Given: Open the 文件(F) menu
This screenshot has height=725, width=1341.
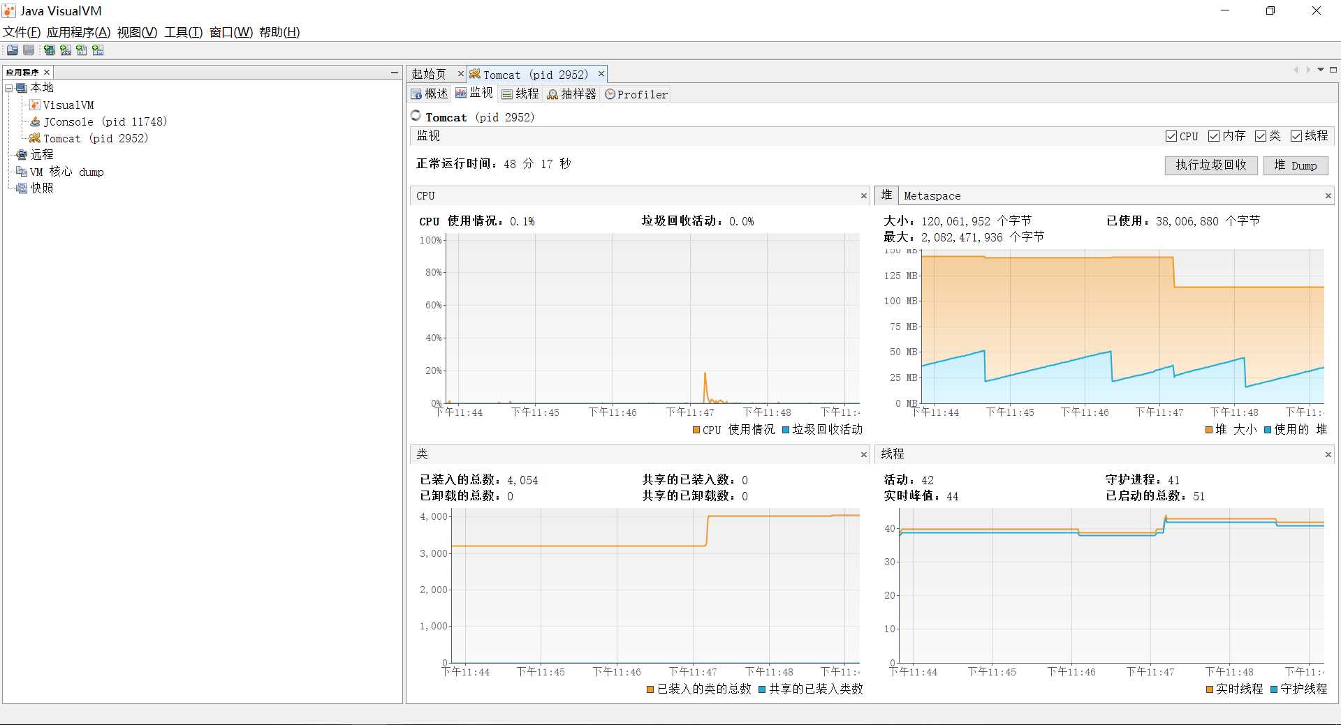Looking at the screenshot, I should (x=22, y=32).
